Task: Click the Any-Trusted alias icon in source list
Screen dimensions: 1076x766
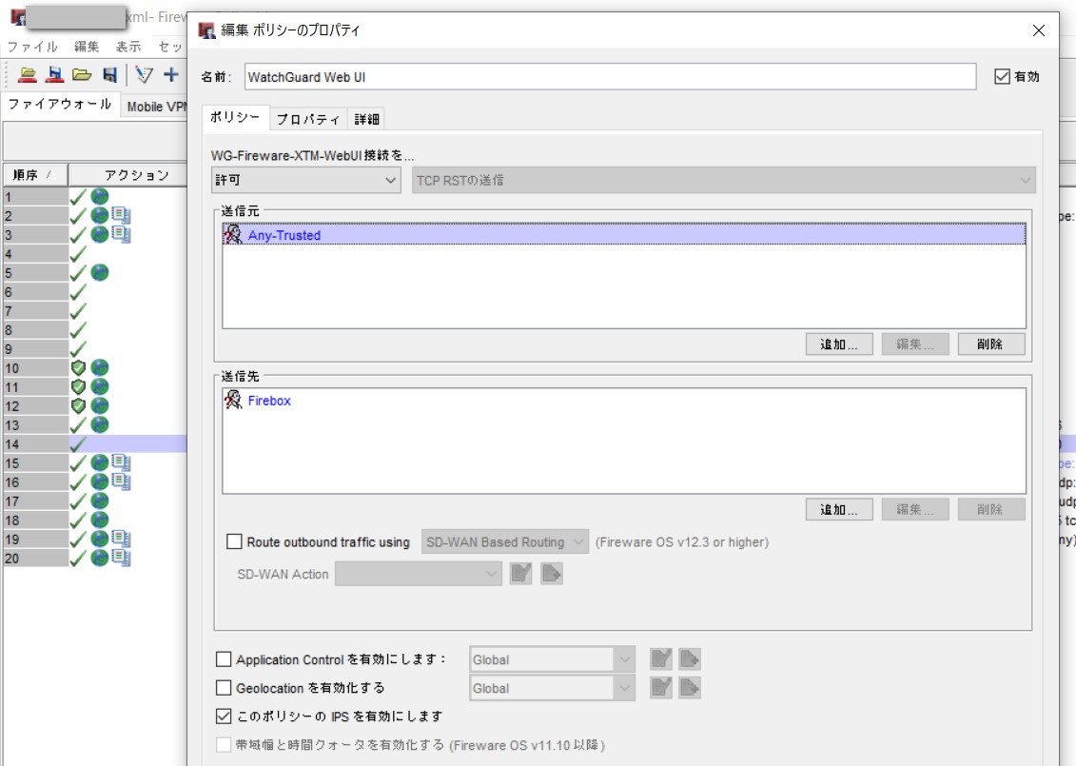Action: [x=233, y=235]
